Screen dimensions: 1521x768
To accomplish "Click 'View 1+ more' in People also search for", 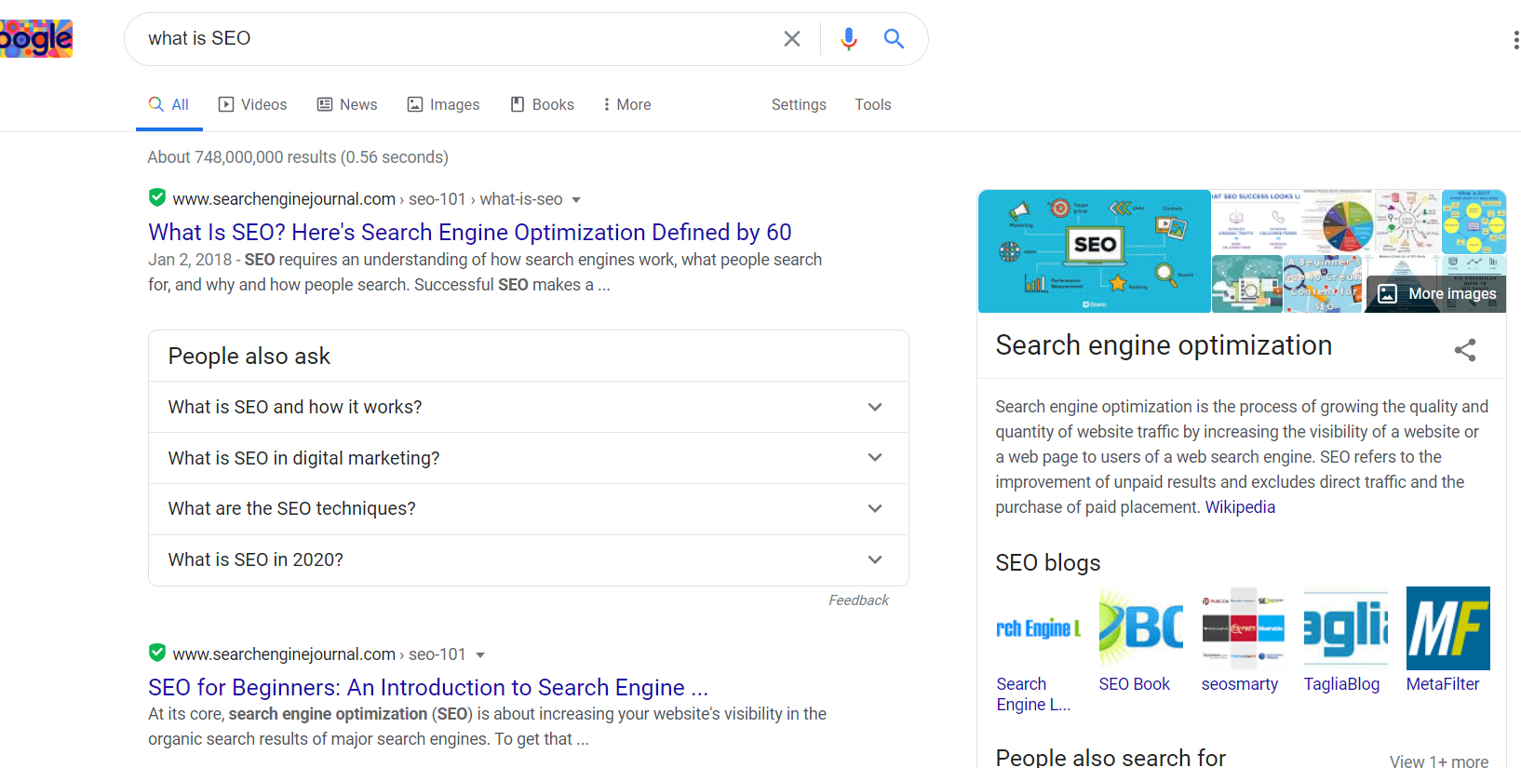I will 1438,761.
